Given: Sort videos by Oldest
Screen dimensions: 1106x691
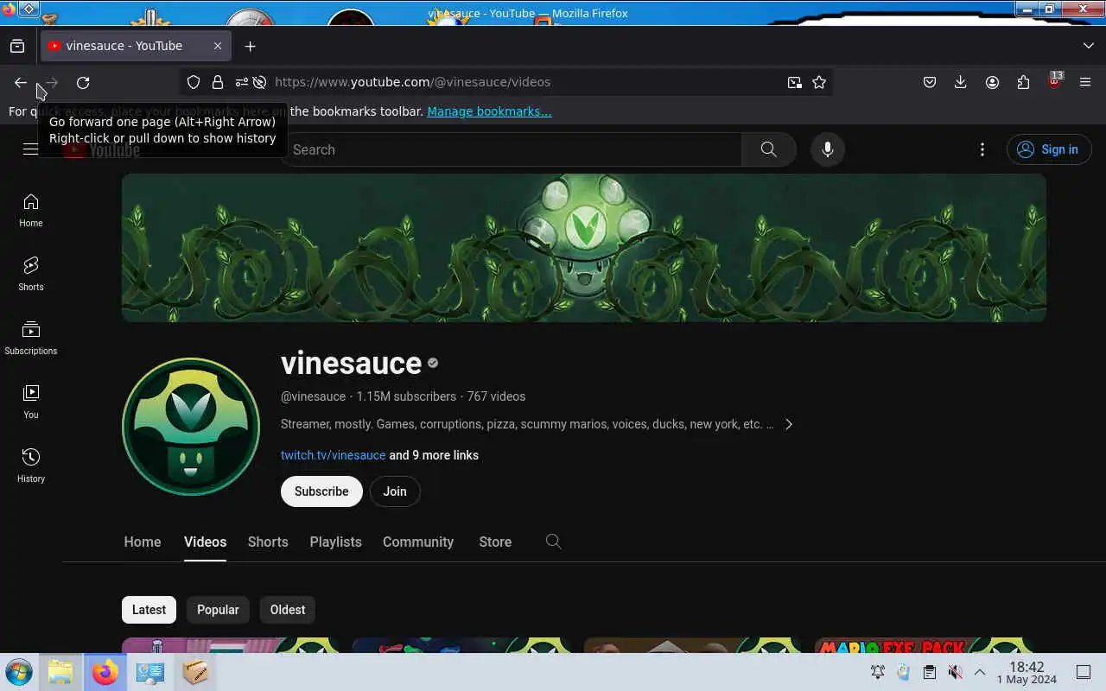Looking at the screenshot, I should pyautogui.click(x=288, y=610).
